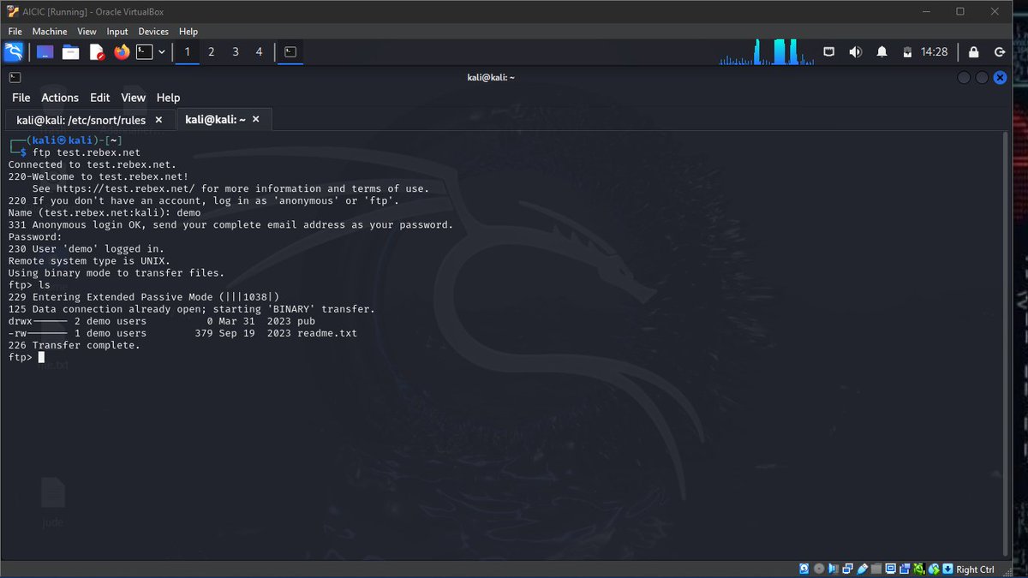This screenshot has height=578, width=1028.
Task: Lock the screen with padlock icon
Action: click(973, 52)
